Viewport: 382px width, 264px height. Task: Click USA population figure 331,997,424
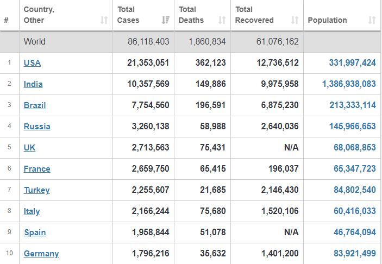[x=352, y=63]
